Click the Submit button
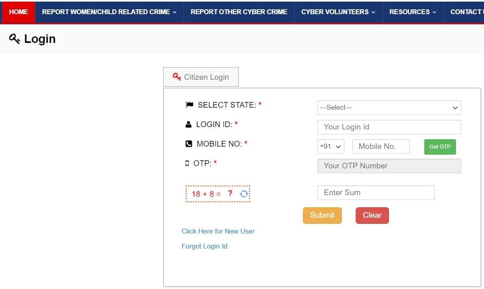 tap(322, 215)
